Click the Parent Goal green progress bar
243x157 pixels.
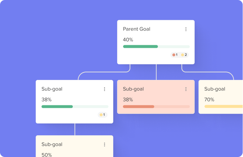(156, 46)
